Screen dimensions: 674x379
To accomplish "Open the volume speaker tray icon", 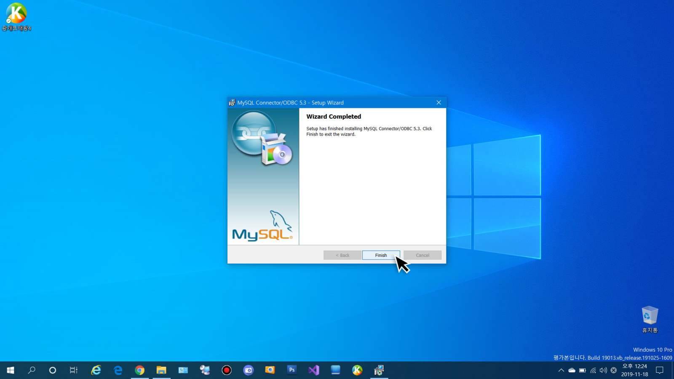I will pos(603,371).
